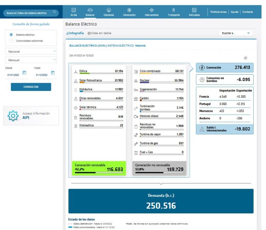Open the Demanda section icon
This screenshot has height=230, width=266.
109,10
